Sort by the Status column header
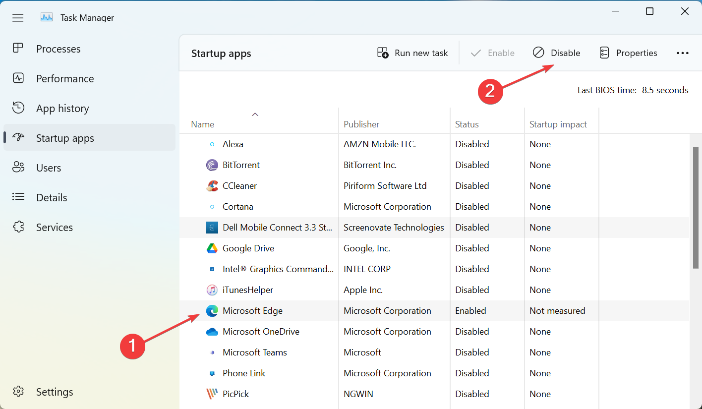This screenshot has width=702, height=409. [467, 124]
